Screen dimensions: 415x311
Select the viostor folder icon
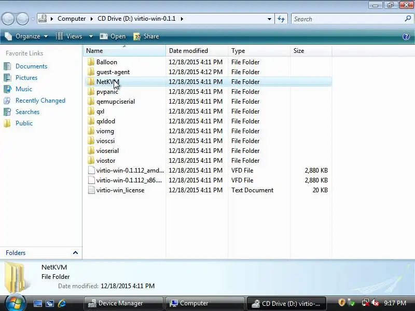91,161
